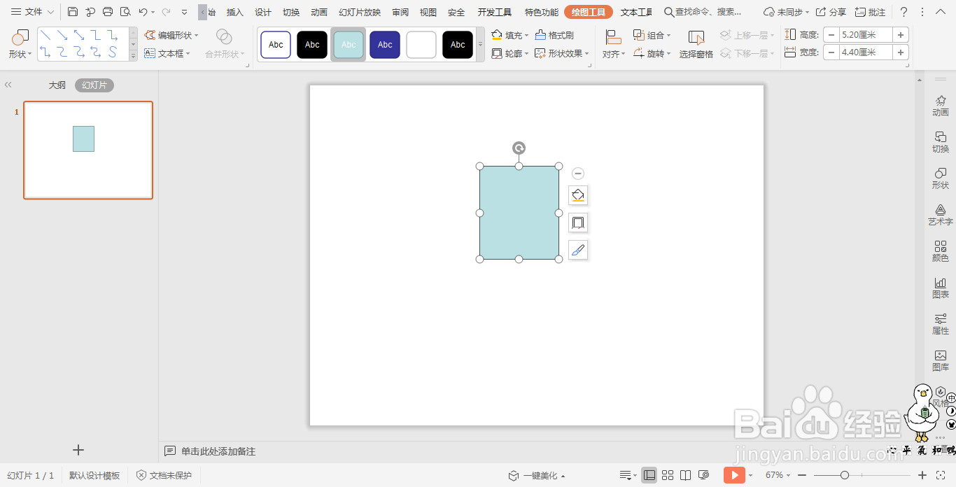
Task: Open the View (视图) tab
Action: pyautogui.click(x=428, y=13)
